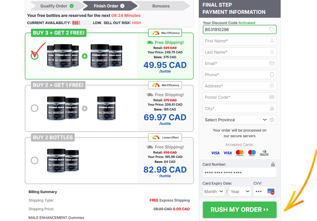Click the map icon beside Select Province
The height and width of the screenshot is (221, 317).
pyautogui.click(x=272, y=120)
